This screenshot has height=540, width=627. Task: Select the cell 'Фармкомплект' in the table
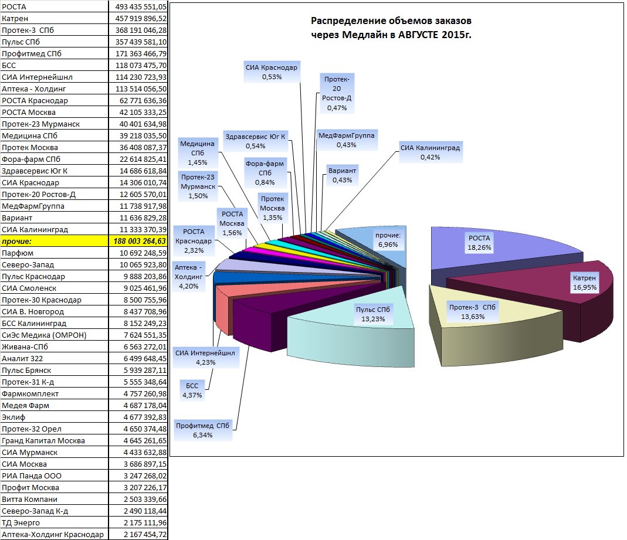coord(55,393)
